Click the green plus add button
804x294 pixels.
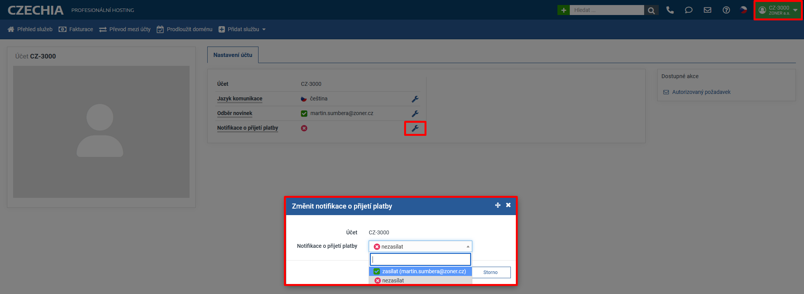pos(563,10)
